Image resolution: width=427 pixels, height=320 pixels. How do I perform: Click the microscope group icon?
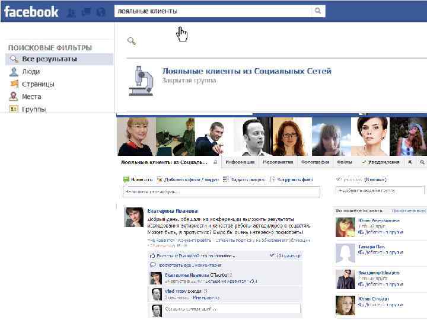coord(141,81)
